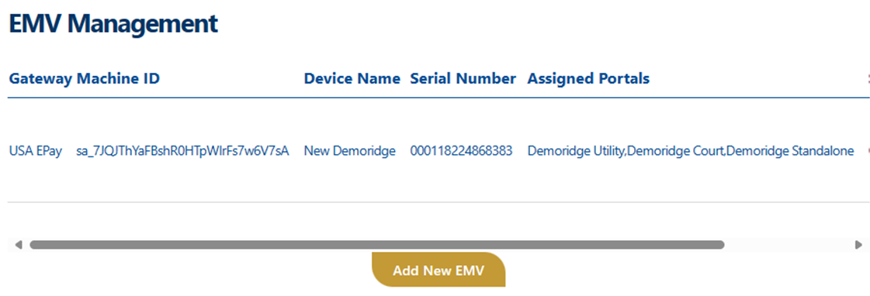This screenshot has height=296, width=870.
Task: Click the machine ID starting with sa_7JQJ
Action: point(182,151)
